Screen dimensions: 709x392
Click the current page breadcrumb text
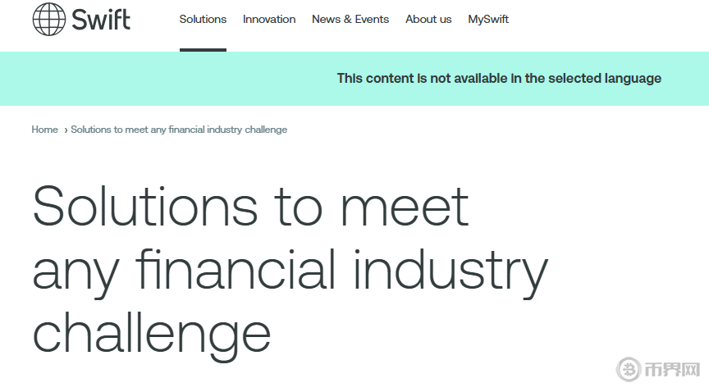[x=179, y=130]
